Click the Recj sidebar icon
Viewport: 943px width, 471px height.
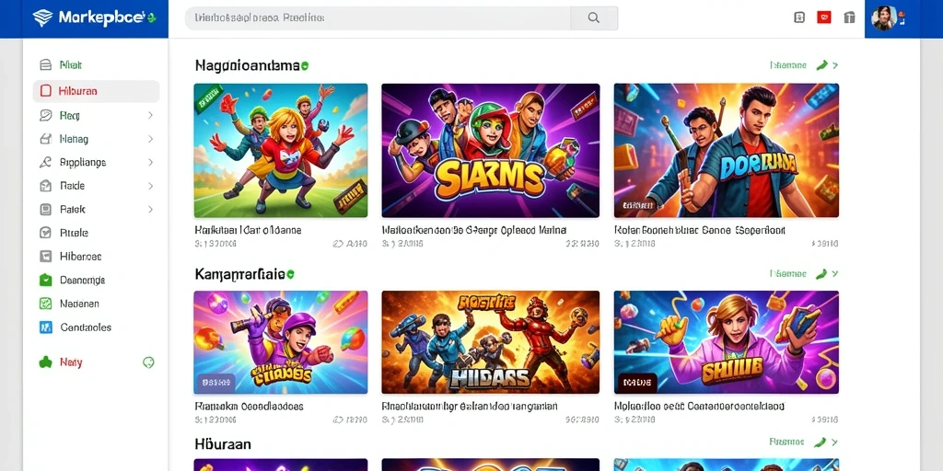(x=45, y=115)
